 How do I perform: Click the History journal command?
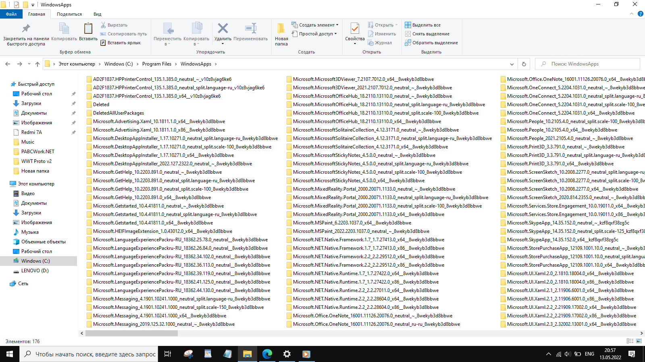click(x=380, y=43)
